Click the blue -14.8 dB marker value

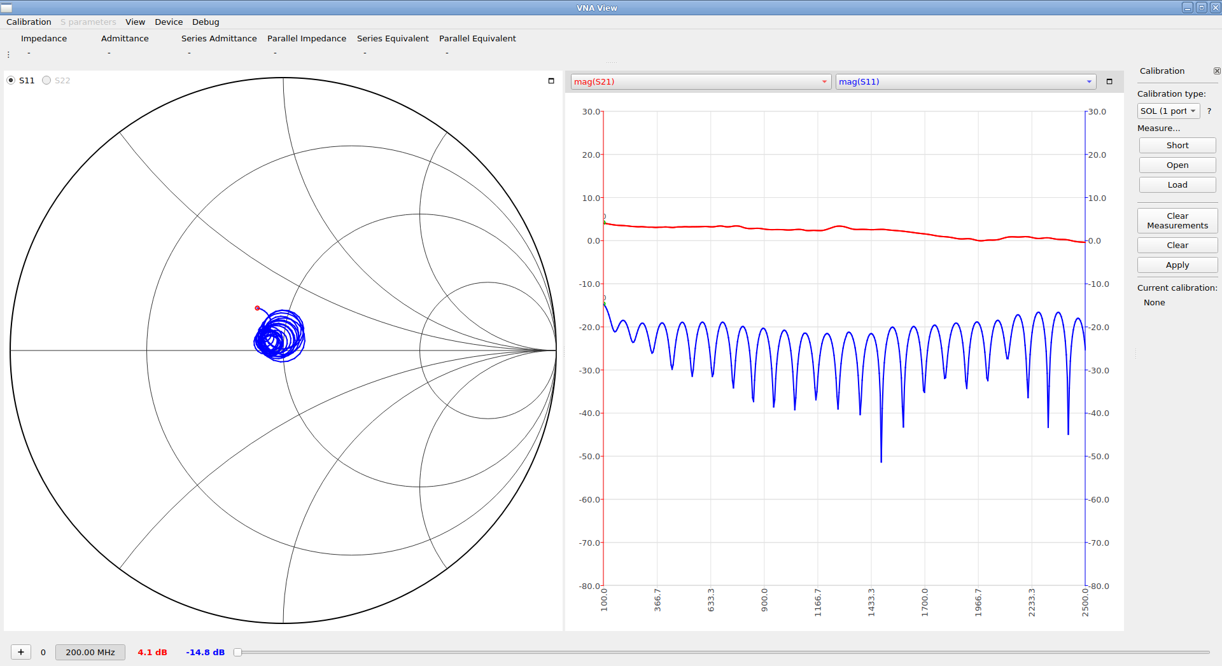pyautogui.click(x=205, y=652)
